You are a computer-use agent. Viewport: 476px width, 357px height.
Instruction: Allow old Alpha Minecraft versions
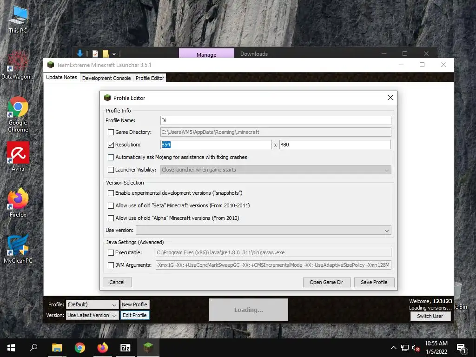111,218
